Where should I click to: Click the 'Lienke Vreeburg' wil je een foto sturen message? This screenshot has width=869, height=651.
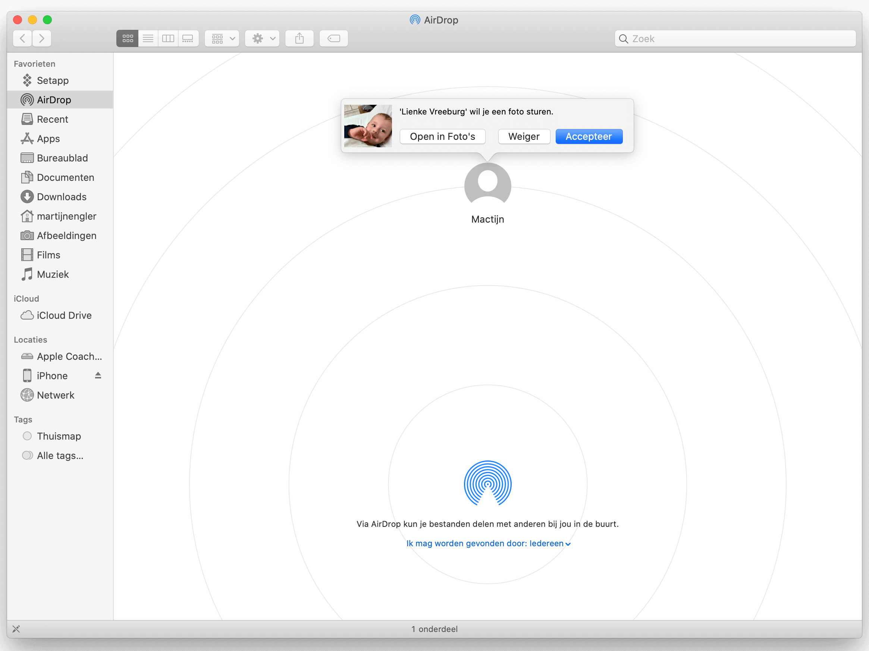[476, 111]
